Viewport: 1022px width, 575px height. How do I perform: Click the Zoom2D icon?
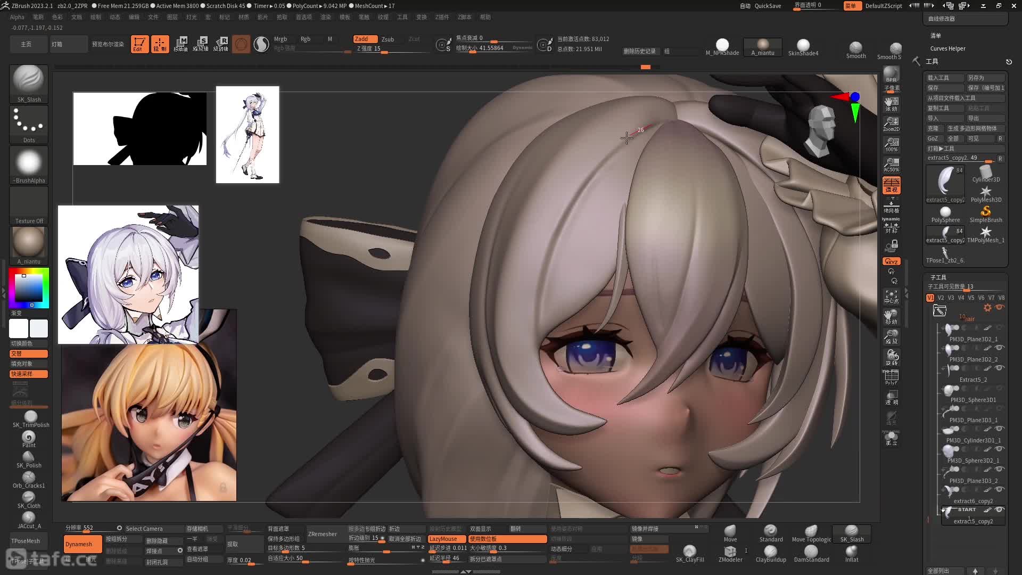[892, 125]
